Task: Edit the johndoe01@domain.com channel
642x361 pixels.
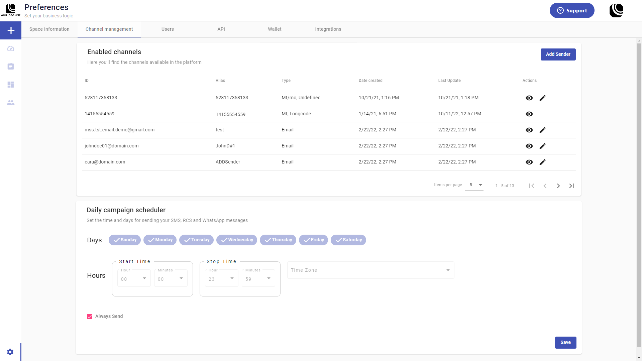Action: pyautogui.click(x=542, y=146)
